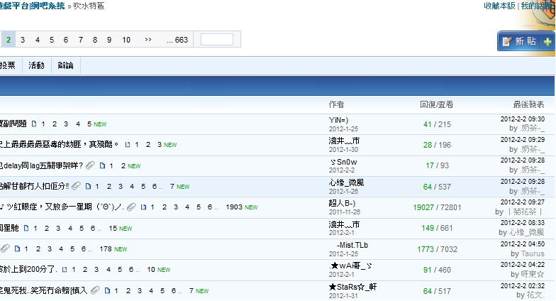Click reply count 149 for 周星馳 thread
This screenshot has height=301, width=556.
coord(428,228)
